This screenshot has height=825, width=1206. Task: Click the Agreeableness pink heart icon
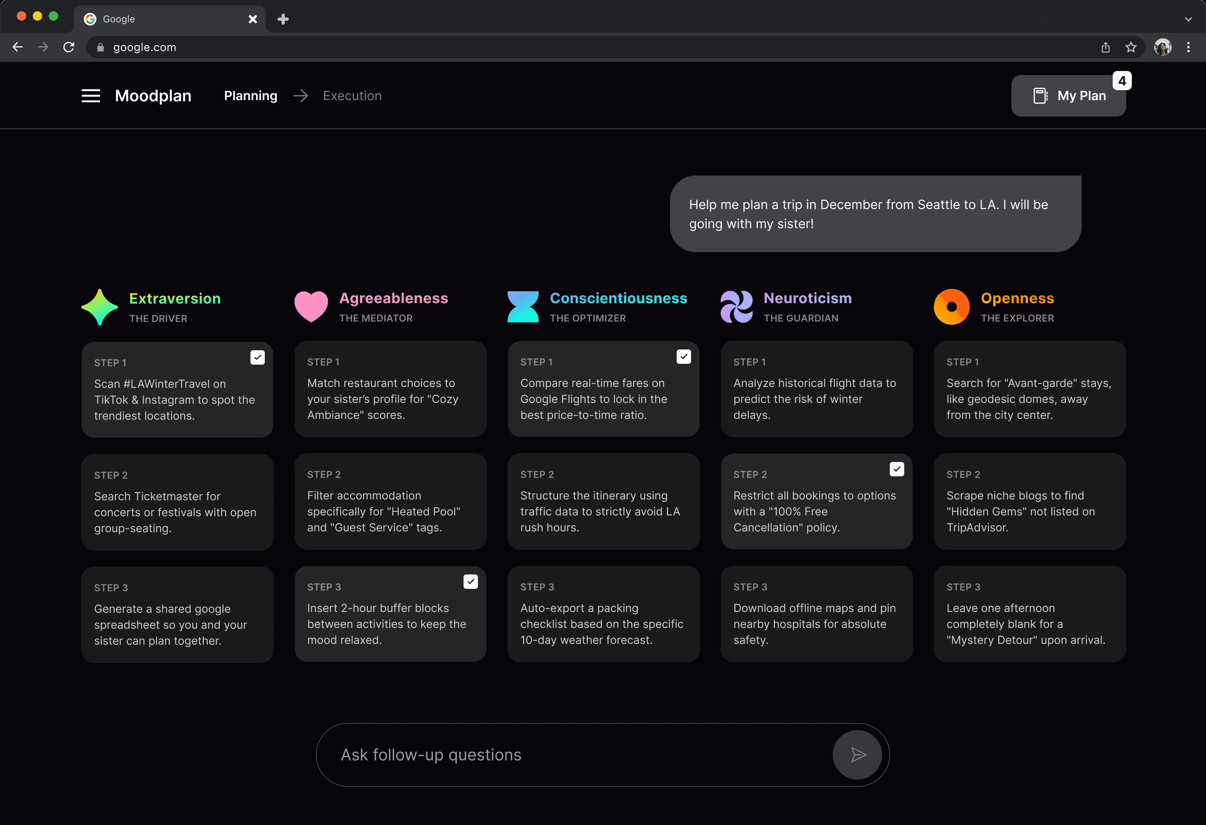click(x=311, y=306)
